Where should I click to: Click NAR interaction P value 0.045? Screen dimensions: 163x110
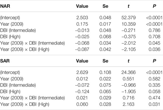pyautogui.click(x=154, y=43)
